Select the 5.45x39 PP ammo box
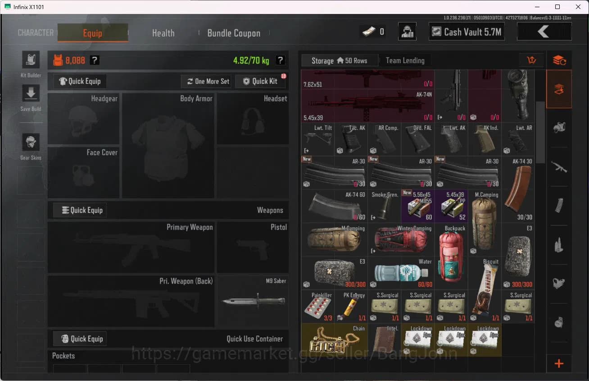The image size is (589, 381). coord(451,206)
